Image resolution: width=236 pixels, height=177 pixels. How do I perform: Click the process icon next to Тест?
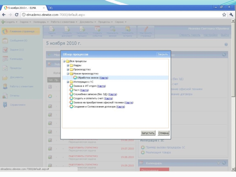click(71, 90)
